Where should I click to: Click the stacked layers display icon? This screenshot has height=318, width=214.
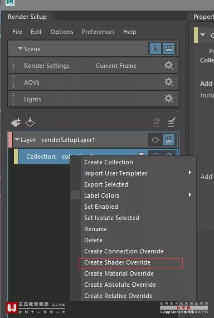[x=157, y=123]
